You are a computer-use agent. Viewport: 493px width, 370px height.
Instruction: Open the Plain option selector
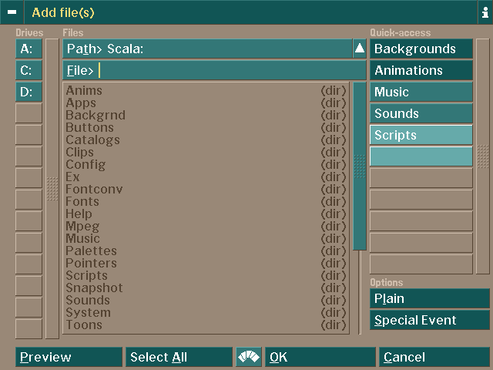(429, 298)
